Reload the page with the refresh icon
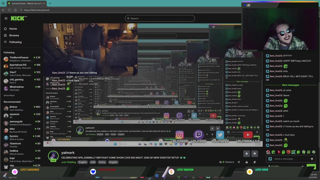The height and width of the screenshot is (180, 320). 9,10
